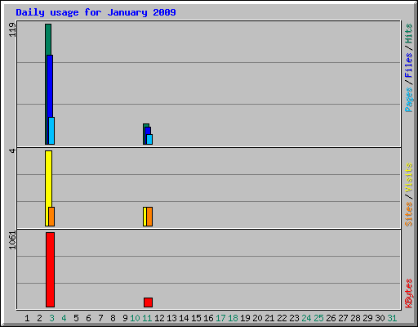Click green day '18' on the x-axis
Viewport: 418px width, 327px height.
tap(233, 318)
